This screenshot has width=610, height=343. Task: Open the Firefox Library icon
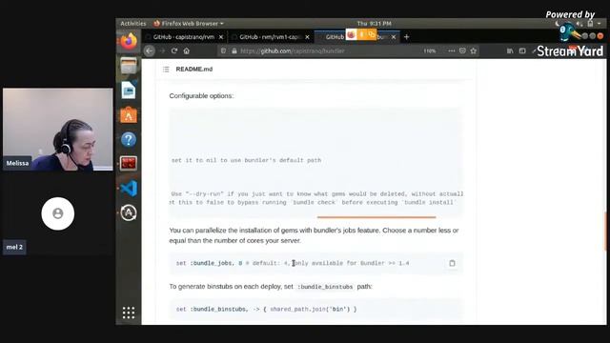pyautogui.click(x=510, y=50)
